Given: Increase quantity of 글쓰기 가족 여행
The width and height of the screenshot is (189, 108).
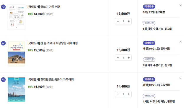Looking at the screenshot, I should pos(129,21).
